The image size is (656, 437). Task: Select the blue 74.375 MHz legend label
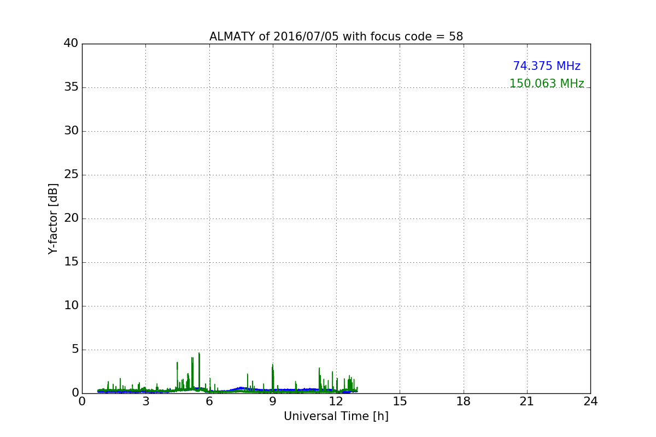(547, 66)
